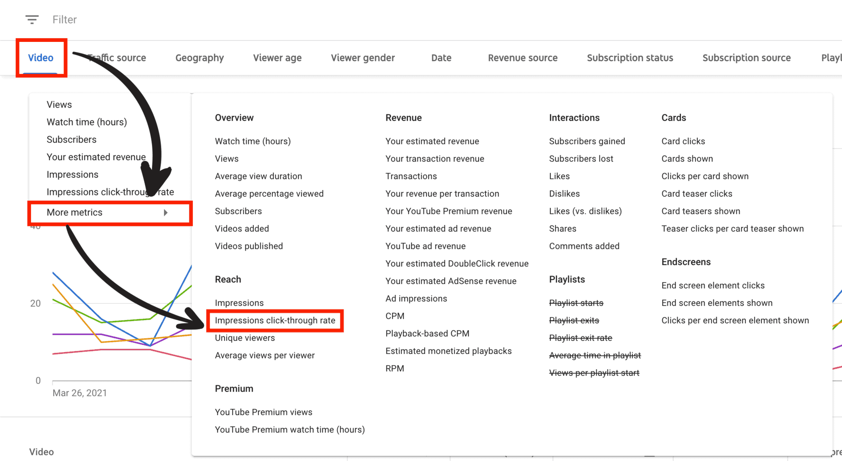Viewport: 842px width, 461px height.
Task: Select YouTube Premium views metric
Action: [263, 412]
